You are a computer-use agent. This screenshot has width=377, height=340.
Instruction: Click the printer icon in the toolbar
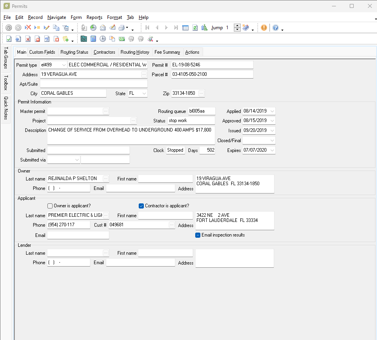[122, 28]
